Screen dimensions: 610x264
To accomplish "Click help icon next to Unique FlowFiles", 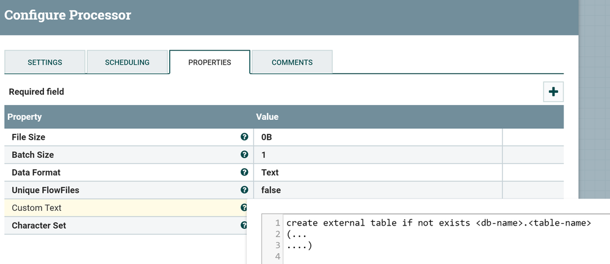I will point(244,190).
